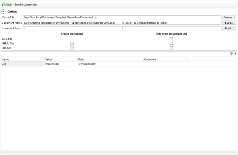Screen dimensions: 238x155
Task: Open the dropdown arrow beside the filter icon
Action: pos(235,54)
